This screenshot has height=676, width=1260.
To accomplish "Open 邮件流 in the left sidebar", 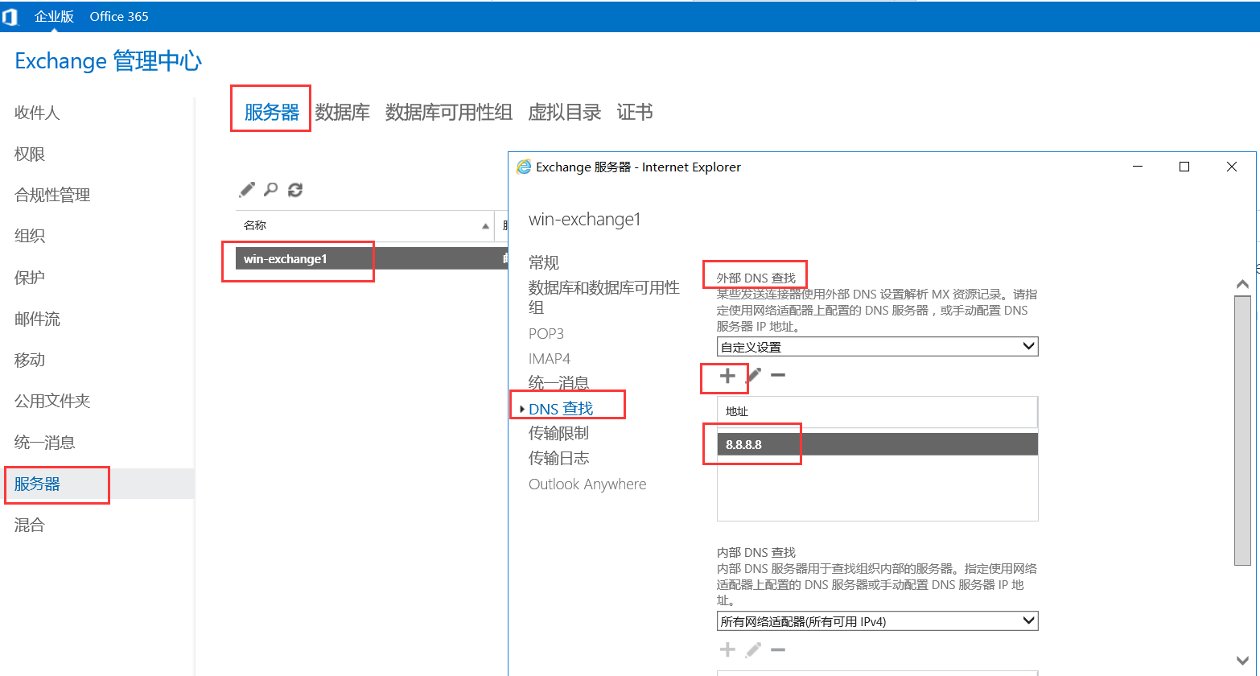I will 36,319.
